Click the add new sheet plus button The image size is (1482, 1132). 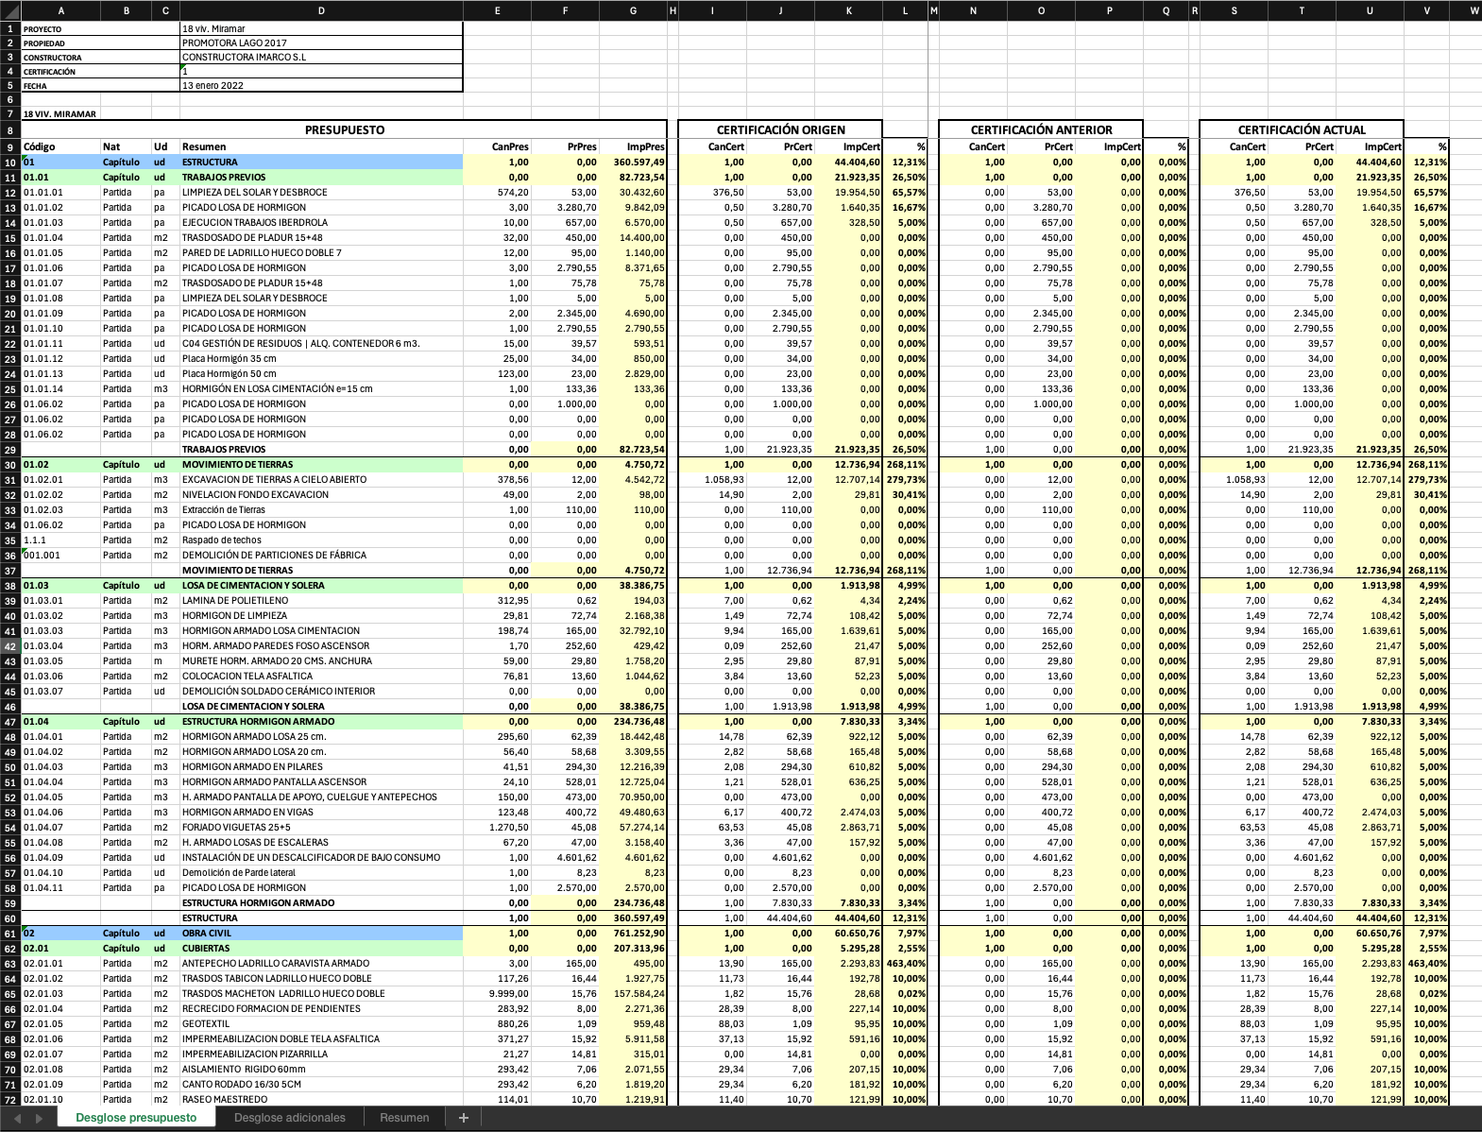click(463, 1118)
